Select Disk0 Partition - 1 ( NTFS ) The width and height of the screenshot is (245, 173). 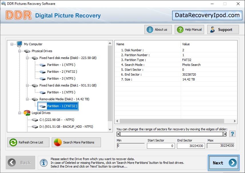point(61,65)
